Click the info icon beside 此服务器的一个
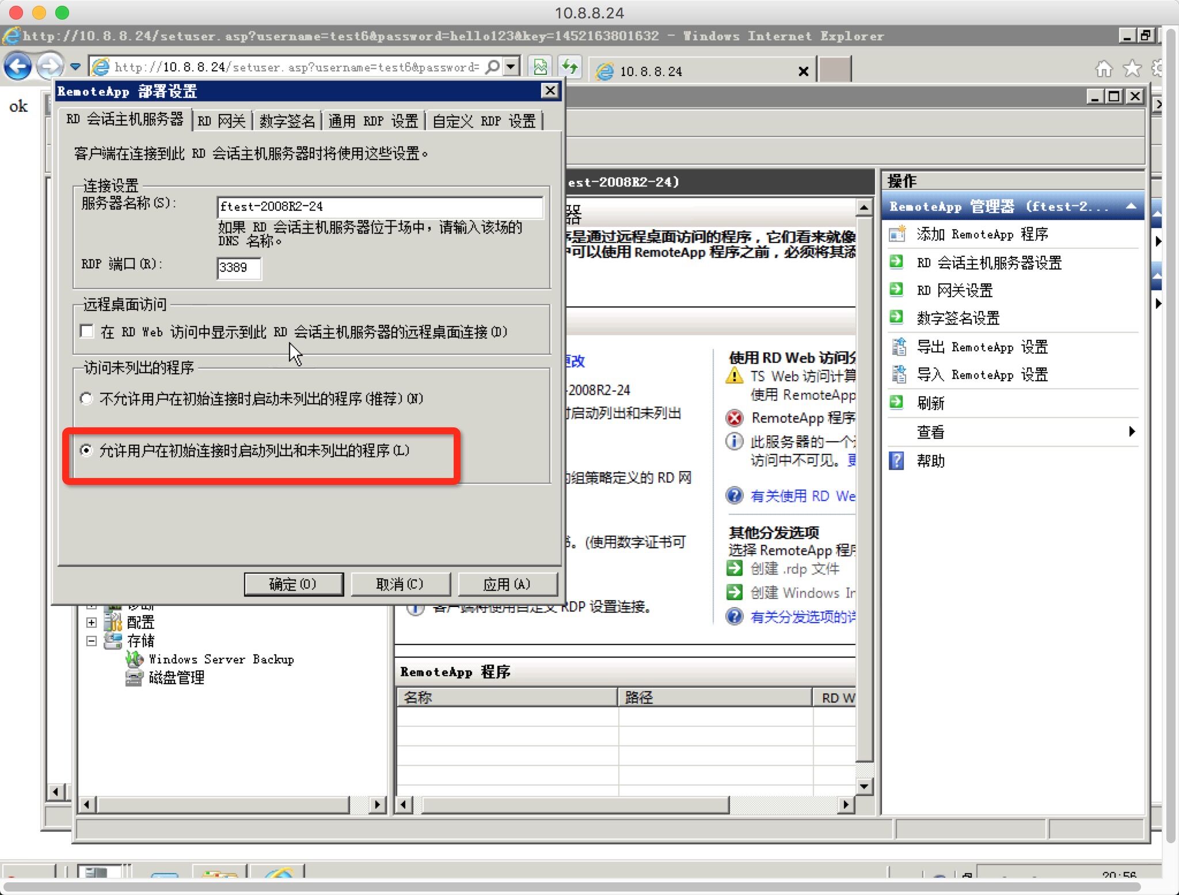 coord(734,442)
